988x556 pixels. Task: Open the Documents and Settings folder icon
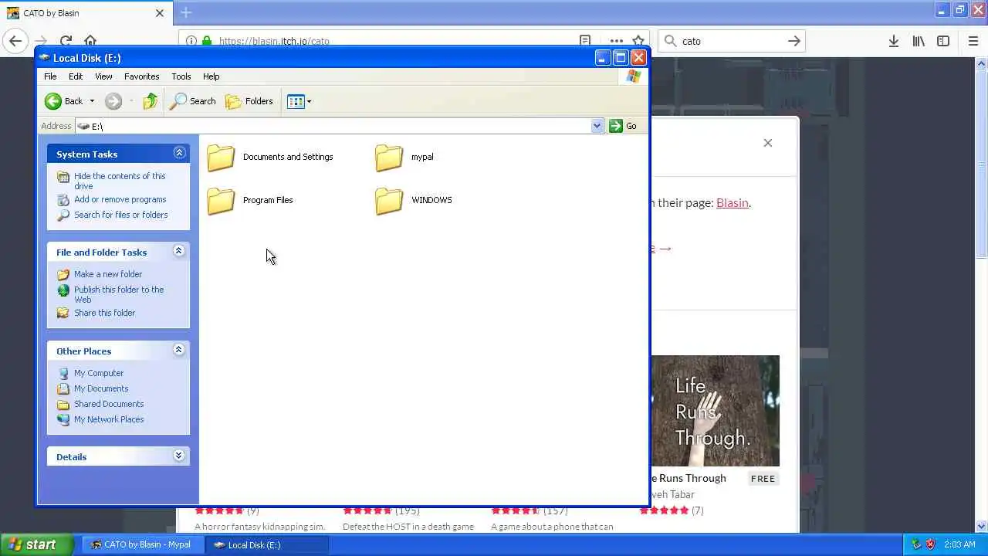point(221,158)
